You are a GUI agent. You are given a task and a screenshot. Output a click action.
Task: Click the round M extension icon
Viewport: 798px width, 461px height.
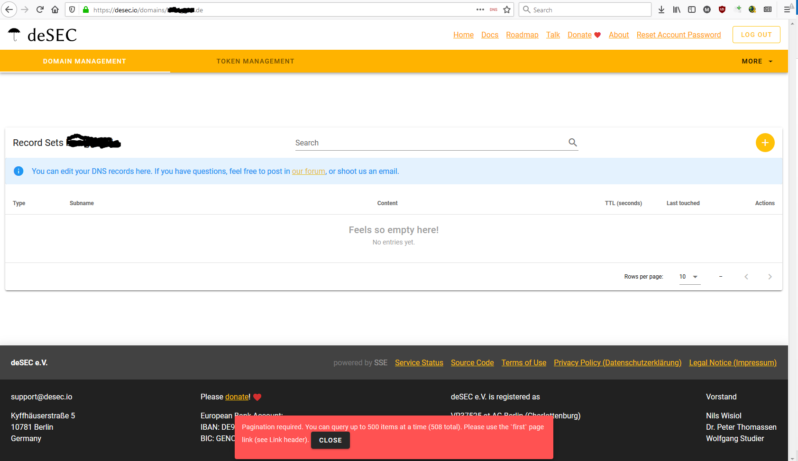(x=707, y=9)
